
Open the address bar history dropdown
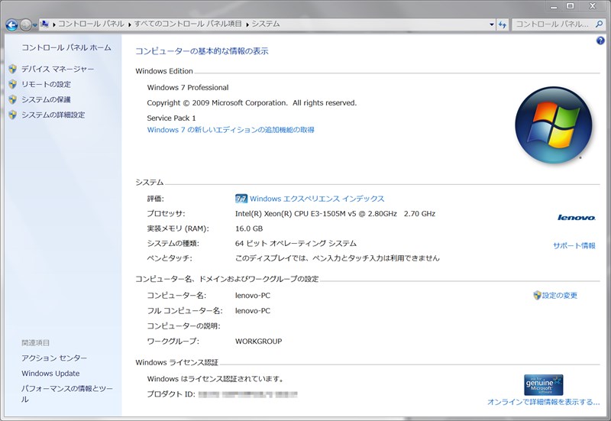[x=491, y=24]
